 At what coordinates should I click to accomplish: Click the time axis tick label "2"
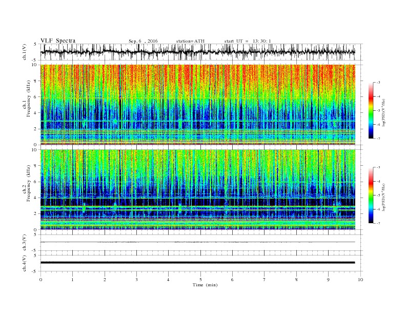tap(105, 280)
